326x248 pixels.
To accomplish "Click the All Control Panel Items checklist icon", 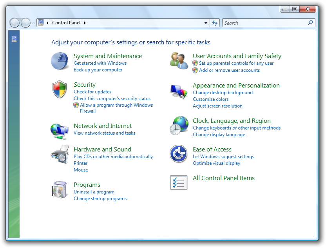I will point(179,182).
